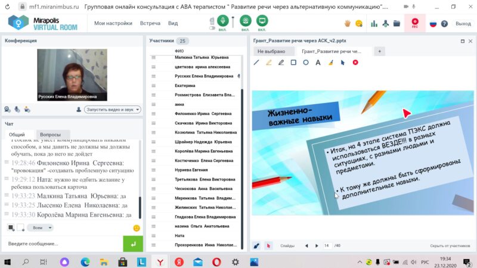Viewport: 477px width, 268px height.
Task: Select participant Нуриева Евгения
Action: tap(191, 170)
